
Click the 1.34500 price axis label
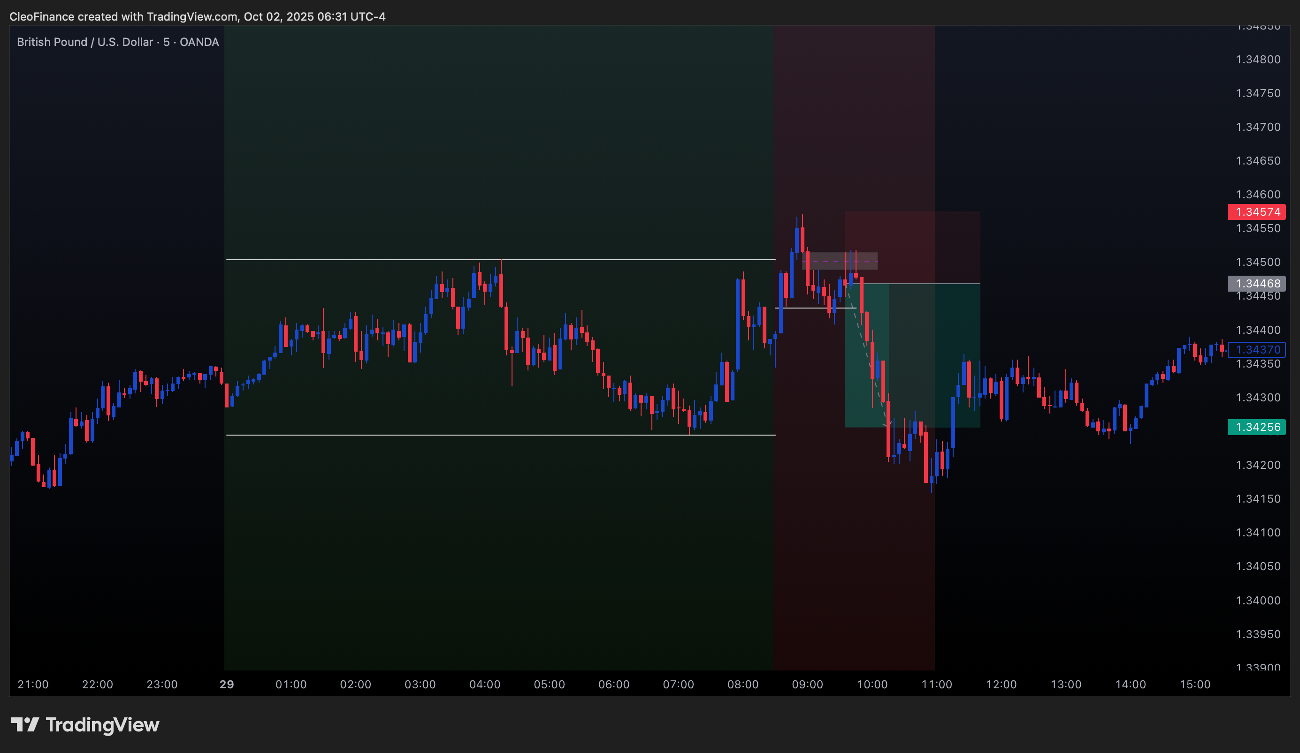[1258, 262]
